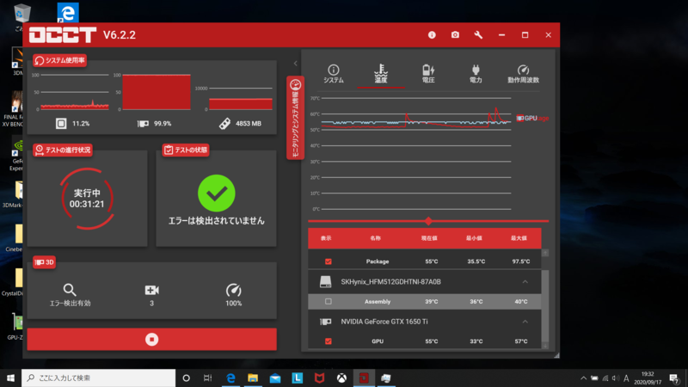Switch to the 電力 tab

[x=476, y=74]
